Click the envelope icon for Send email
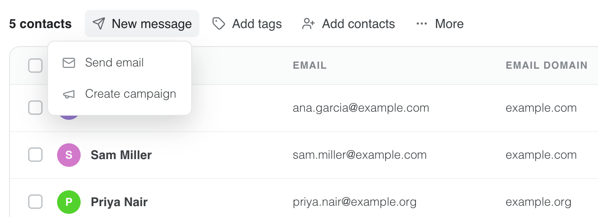The height and width of the screenshot is (217, 598). (x=69, y=62)
